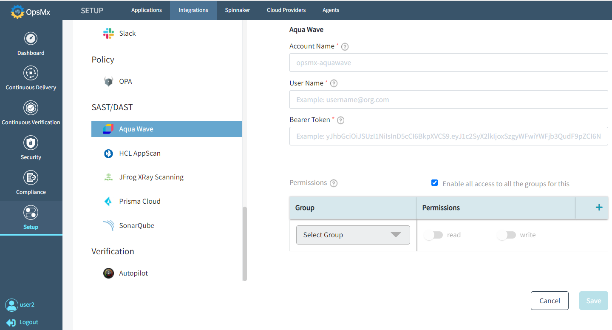612x330 pixels.
Task: Open the Permissions help tooltip
Action: [x=333, y=183]
